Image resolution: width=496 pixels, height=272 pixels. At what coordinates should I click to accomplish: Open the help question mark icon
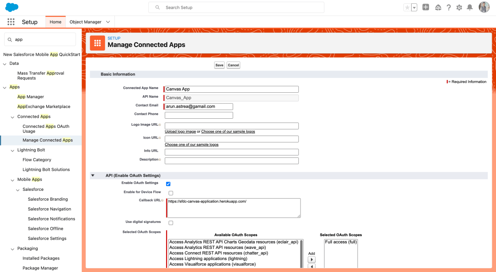(x=448, y=7)
